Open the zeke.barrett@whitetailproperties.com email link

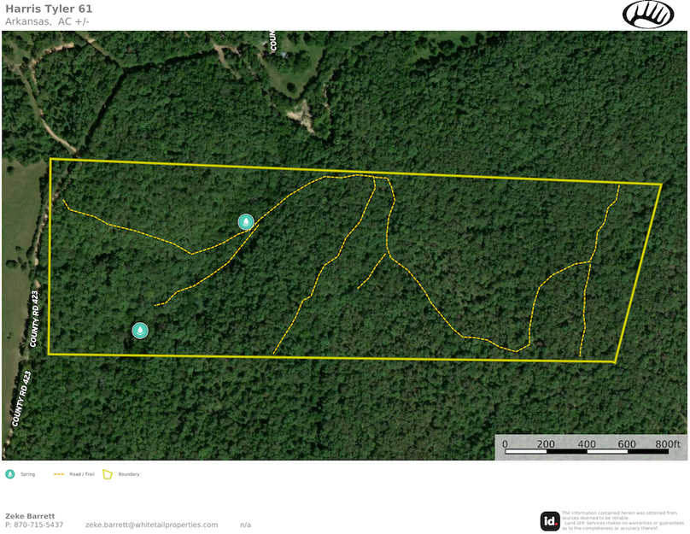(151, 525)
